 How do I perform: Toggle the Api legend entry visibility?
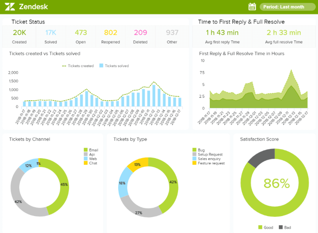click(x=85, y=154)
